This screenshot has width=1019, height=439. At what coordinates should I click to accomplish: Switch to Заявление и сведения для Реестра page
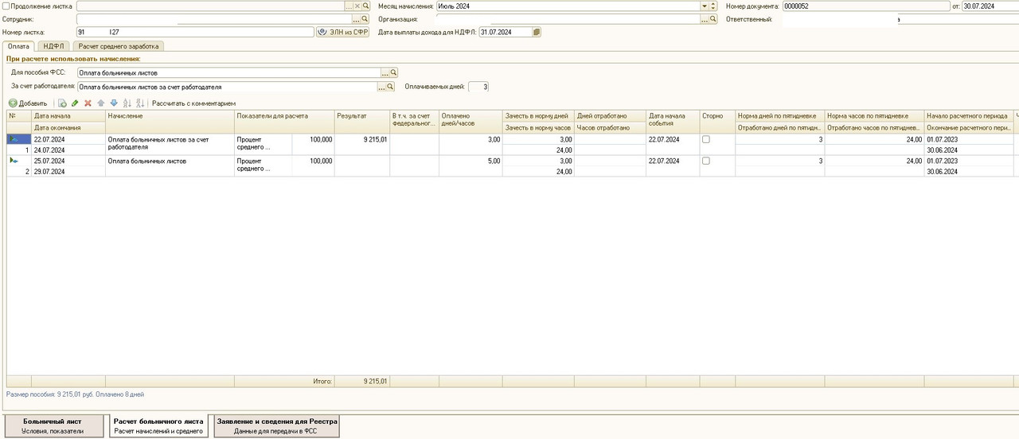point(277,425)
